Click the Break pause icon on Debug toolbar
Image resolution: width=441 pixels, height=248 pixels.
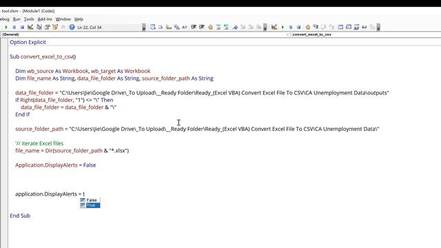tap(291, 28)
